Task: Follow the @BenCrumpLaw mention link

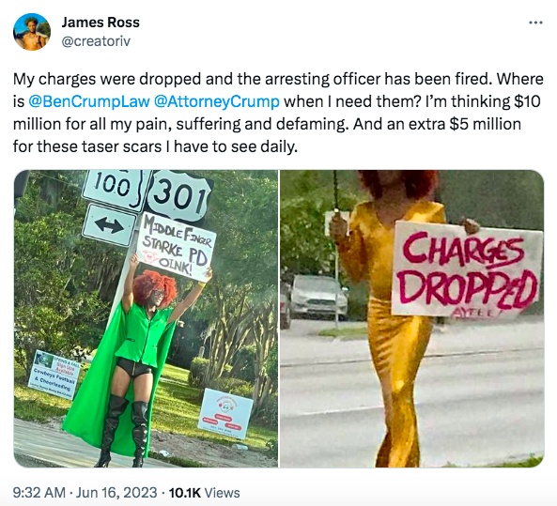Action: coord(88,101)
